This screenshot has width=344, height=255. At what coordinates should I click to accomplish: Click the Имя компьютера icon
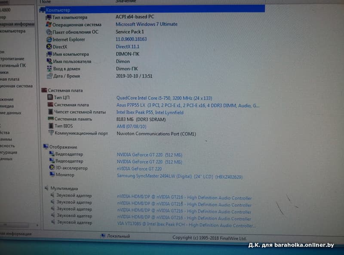49,54
